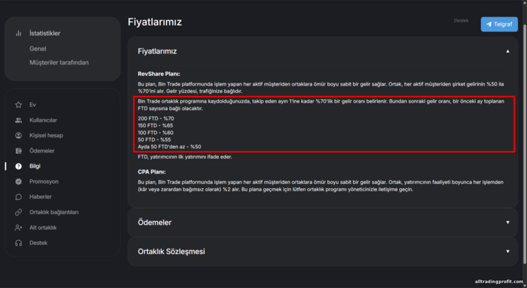Click the İstatistikler bar chart icon
The image size is (527, 288).
pyautogui.click(x=18, y=34)
